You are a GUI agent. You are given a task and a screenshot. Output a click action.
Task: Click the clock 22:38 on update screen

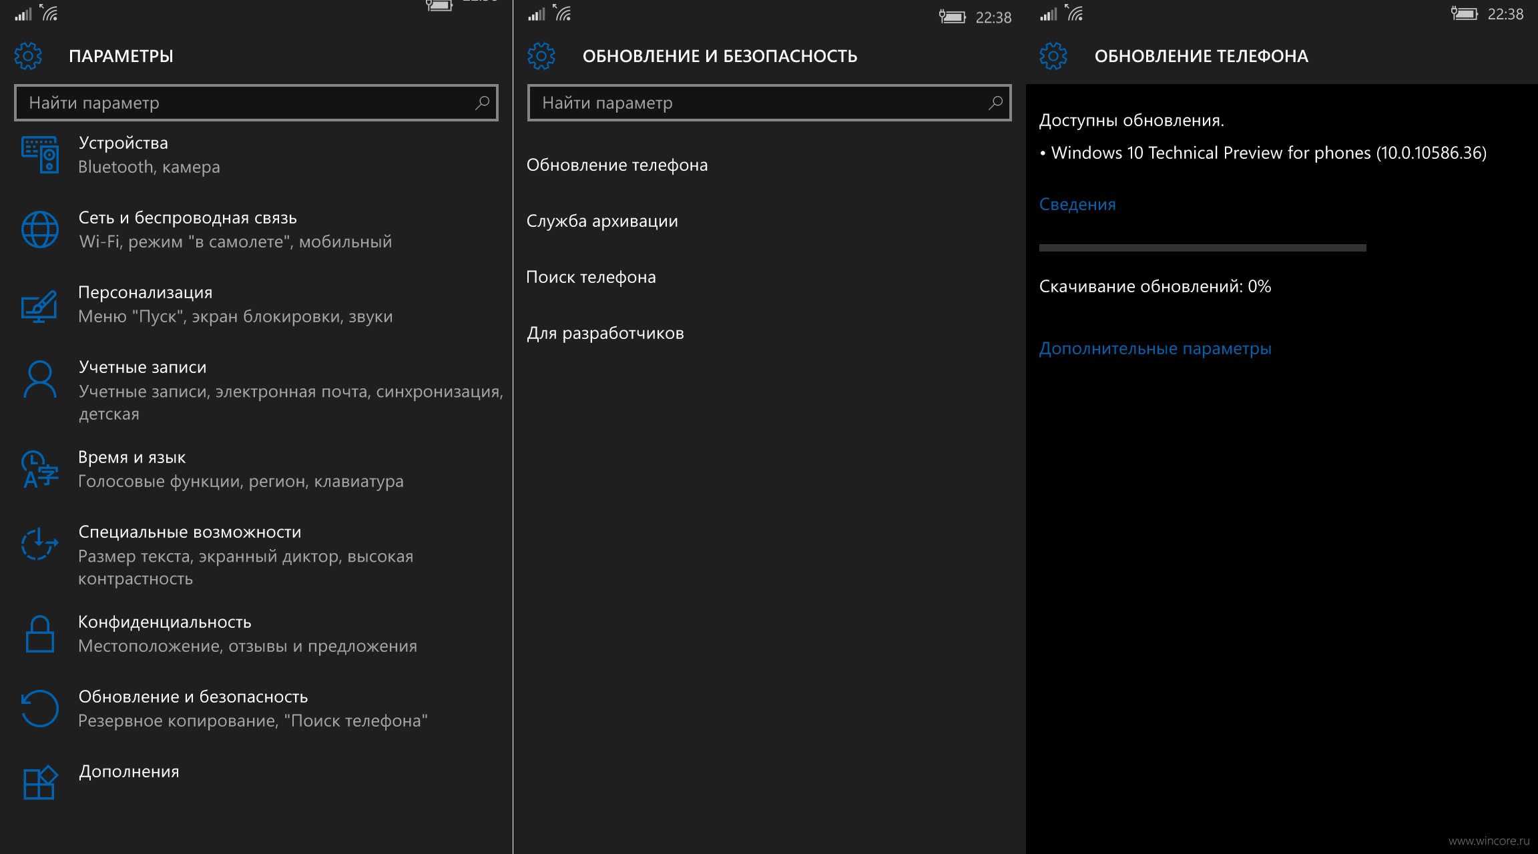pyautogui.click(x=1505, y=14)
